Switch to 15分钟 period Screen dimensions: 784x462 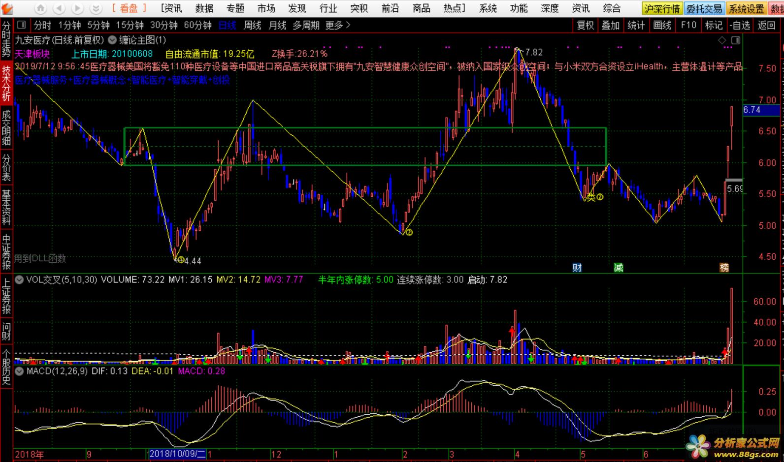tap(130, 25)
